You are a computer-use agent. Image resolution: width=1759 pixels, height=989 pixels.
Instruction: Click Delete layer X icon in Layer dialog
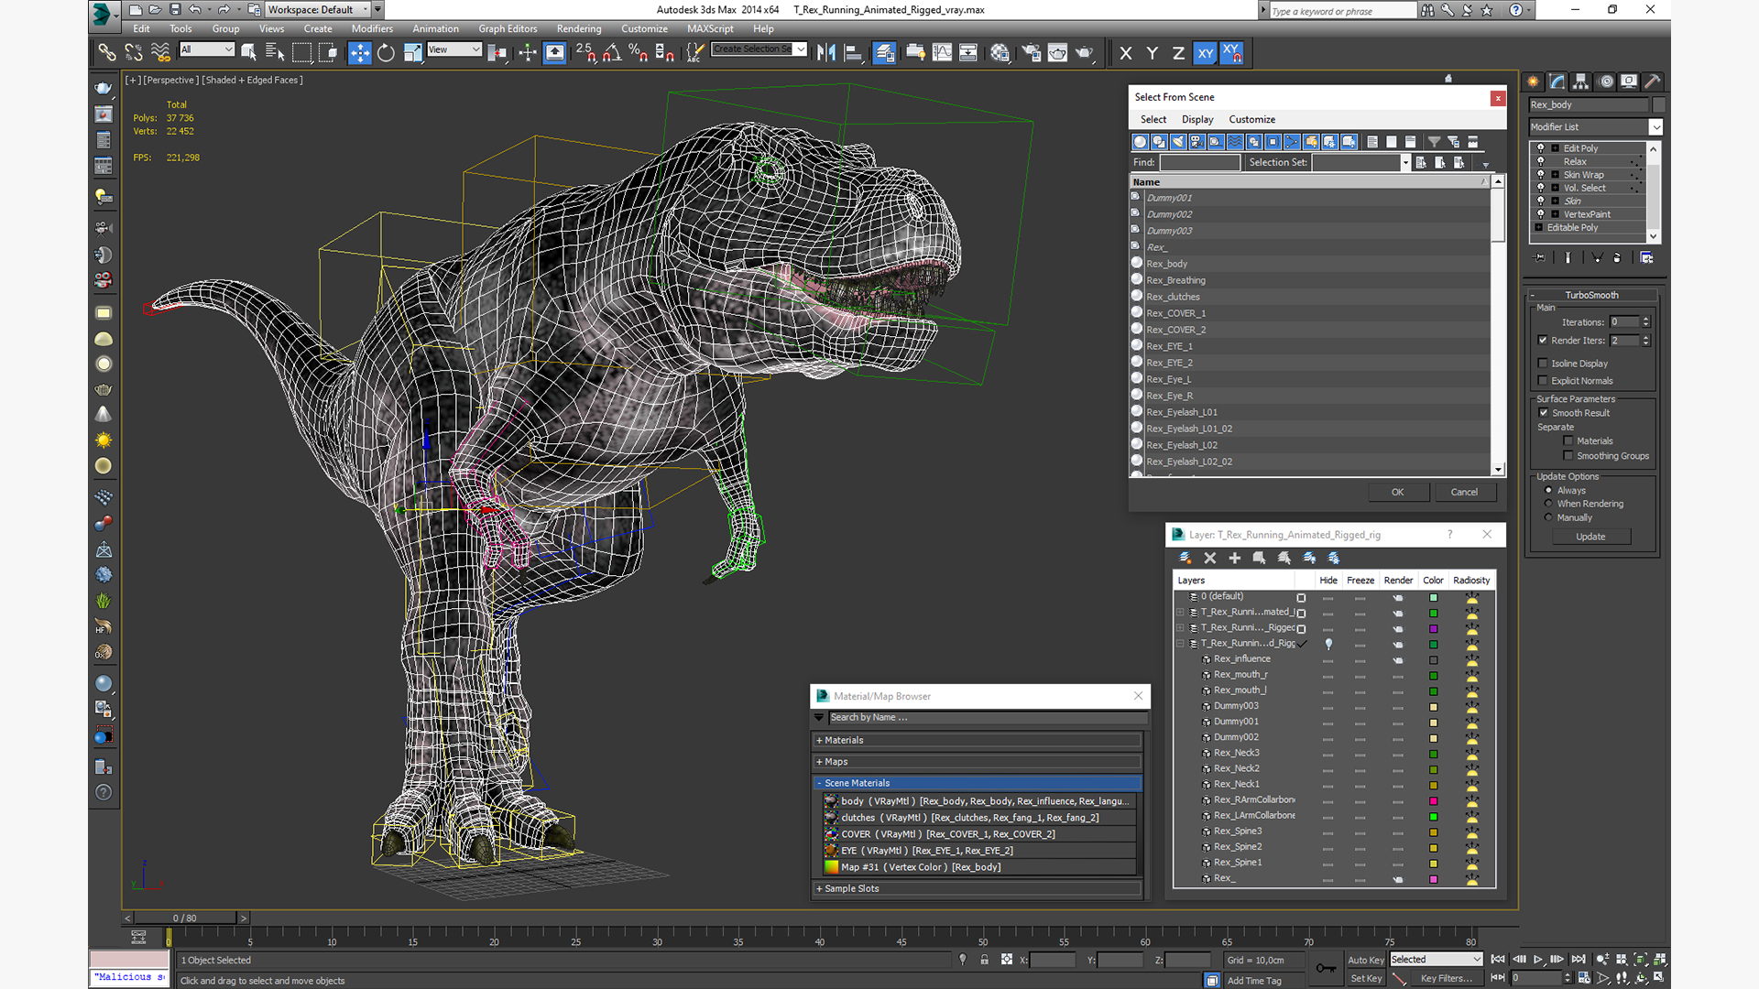pos(1210,558)
